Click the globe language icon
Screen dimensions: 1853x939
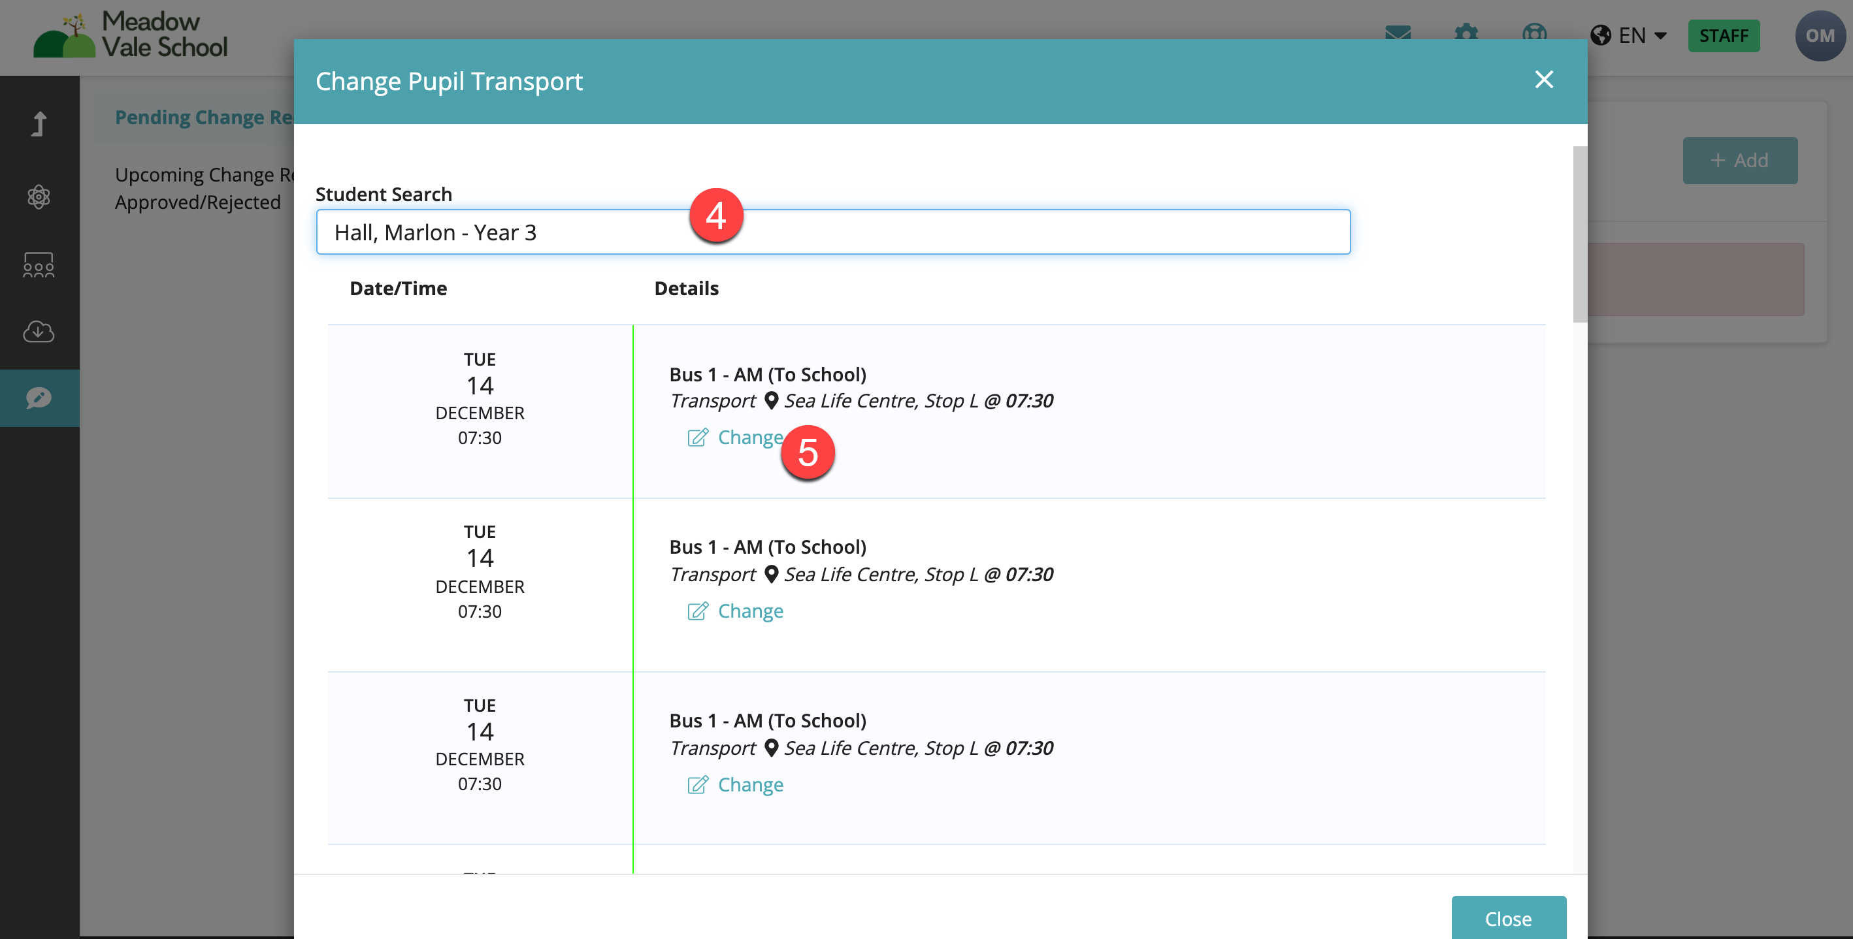(x=1601, y=35)
